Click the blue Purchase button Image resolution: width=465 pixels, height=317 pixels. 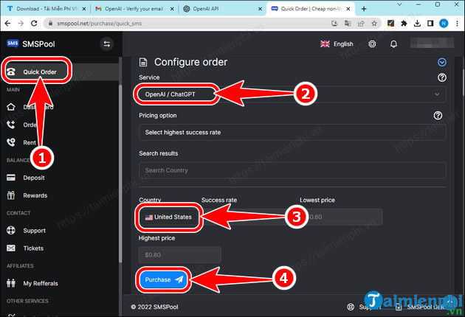(162, 279)
